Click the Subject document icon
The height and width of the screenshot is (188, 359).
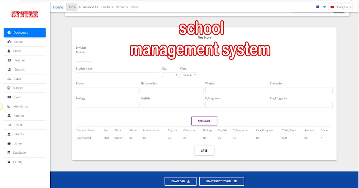[9, 88]
